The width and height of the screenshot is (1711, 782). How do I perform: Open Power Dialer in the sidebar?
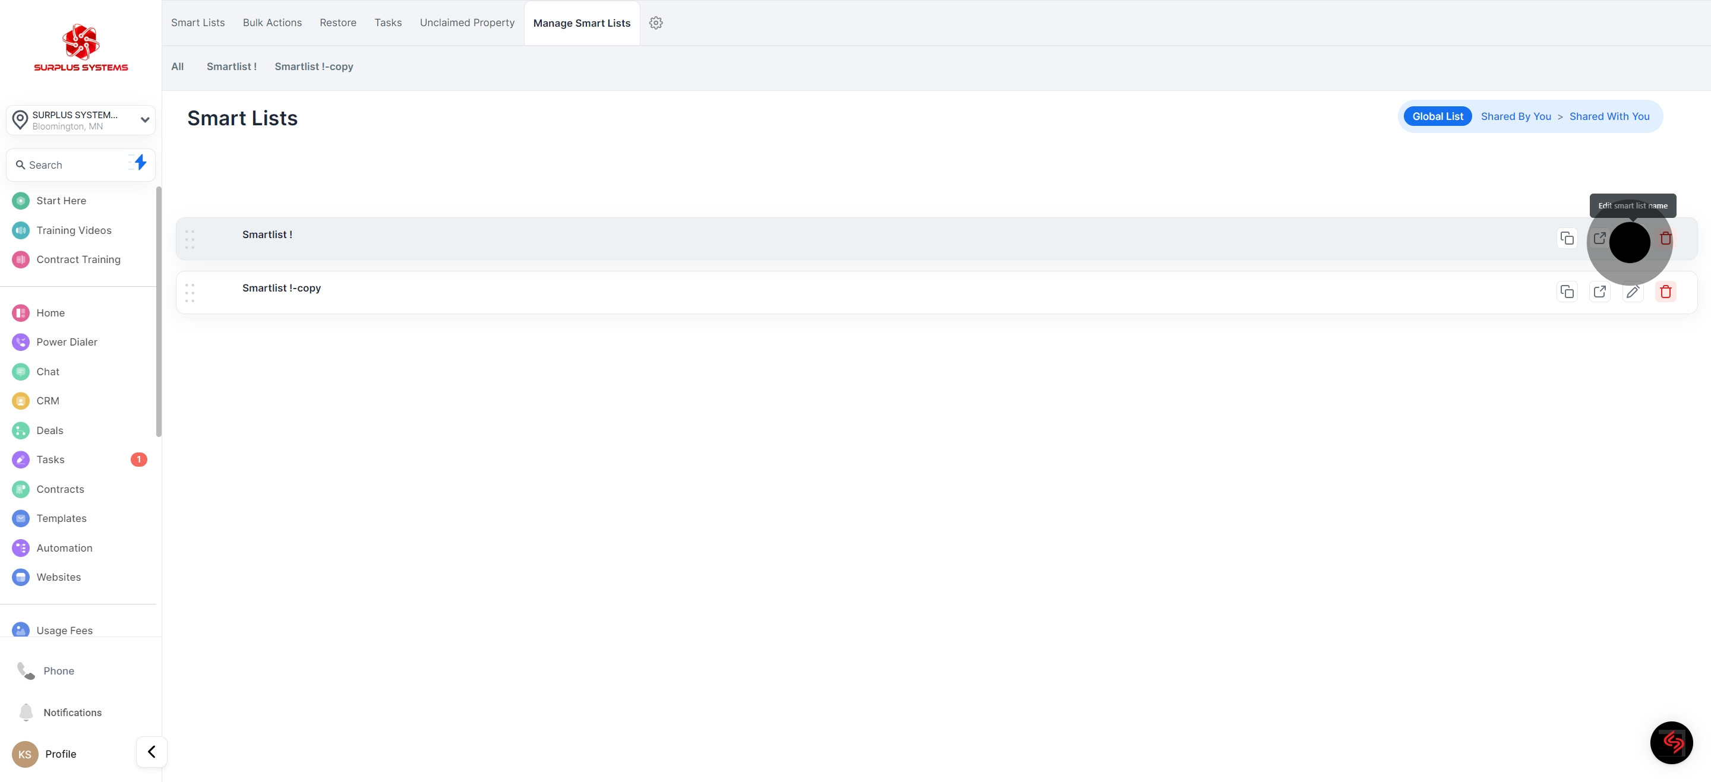[x=67, y=342]
